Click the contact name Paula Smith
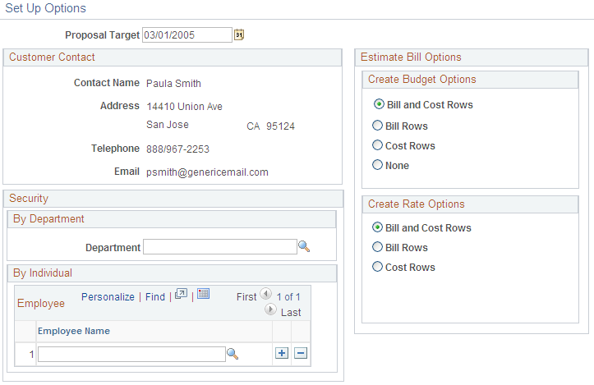594x385 pixels. pos(173,83)
